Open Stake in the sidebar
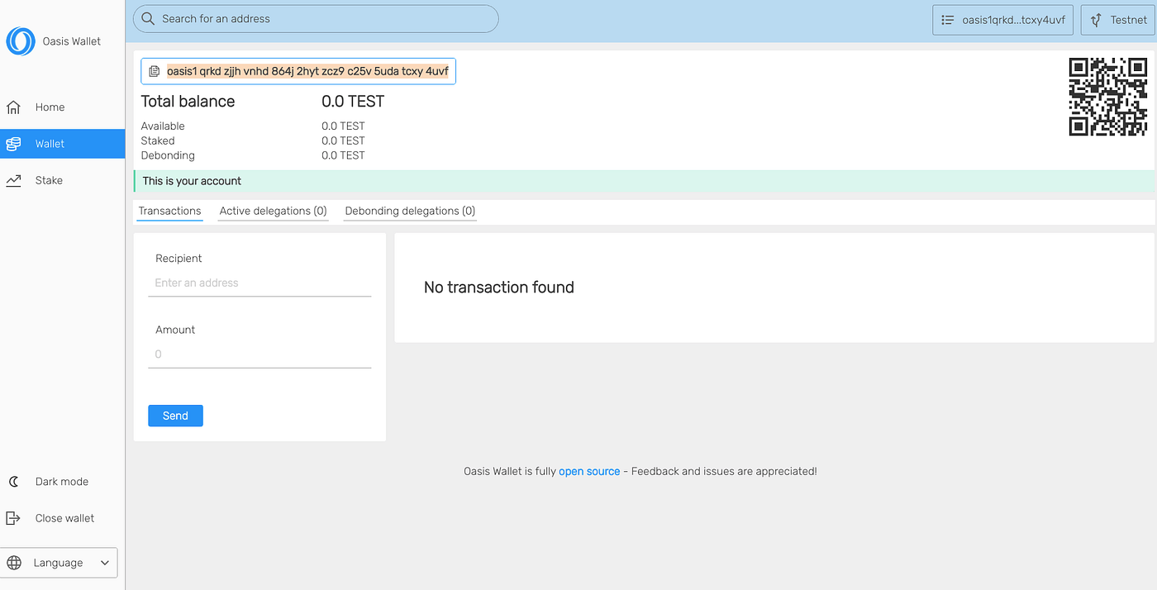 (62, 180)
